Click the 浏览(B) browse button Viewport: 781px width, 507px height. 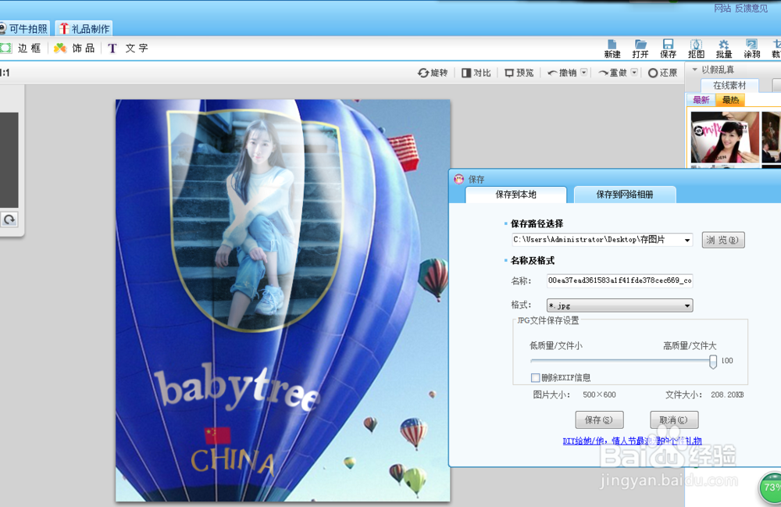click(723, 240)
